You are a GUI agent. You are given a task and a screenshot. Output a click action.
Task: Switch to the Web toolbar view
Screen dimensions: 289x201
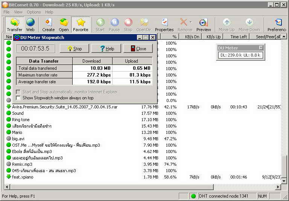point(30,25)
